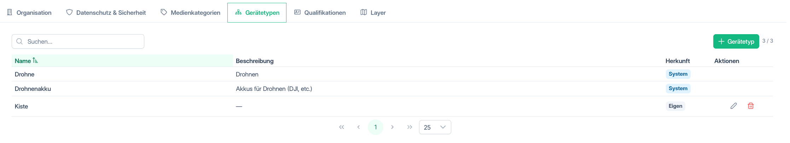The image size is (790, 143).
Task: Switch to the Qualifikationen tab
Action: (320, 13)
